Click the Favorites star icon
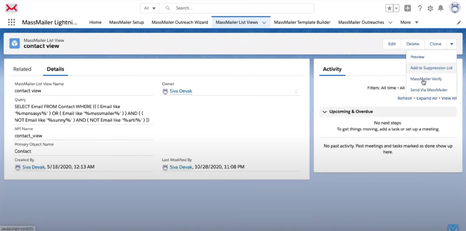The width and height of the screenshot is (466, 231). (390, 8)
